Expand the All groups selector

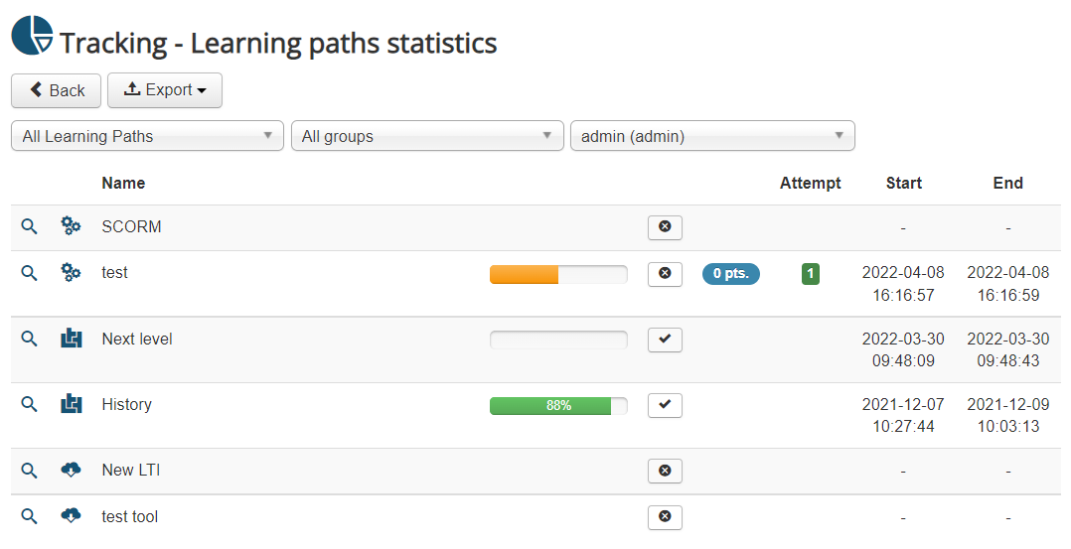pos(426,136)
